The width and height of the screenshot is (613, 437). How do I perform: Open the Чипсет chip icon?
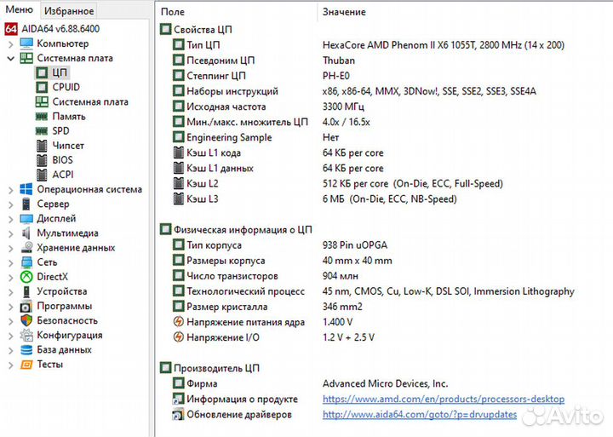[x=42, y=146]
